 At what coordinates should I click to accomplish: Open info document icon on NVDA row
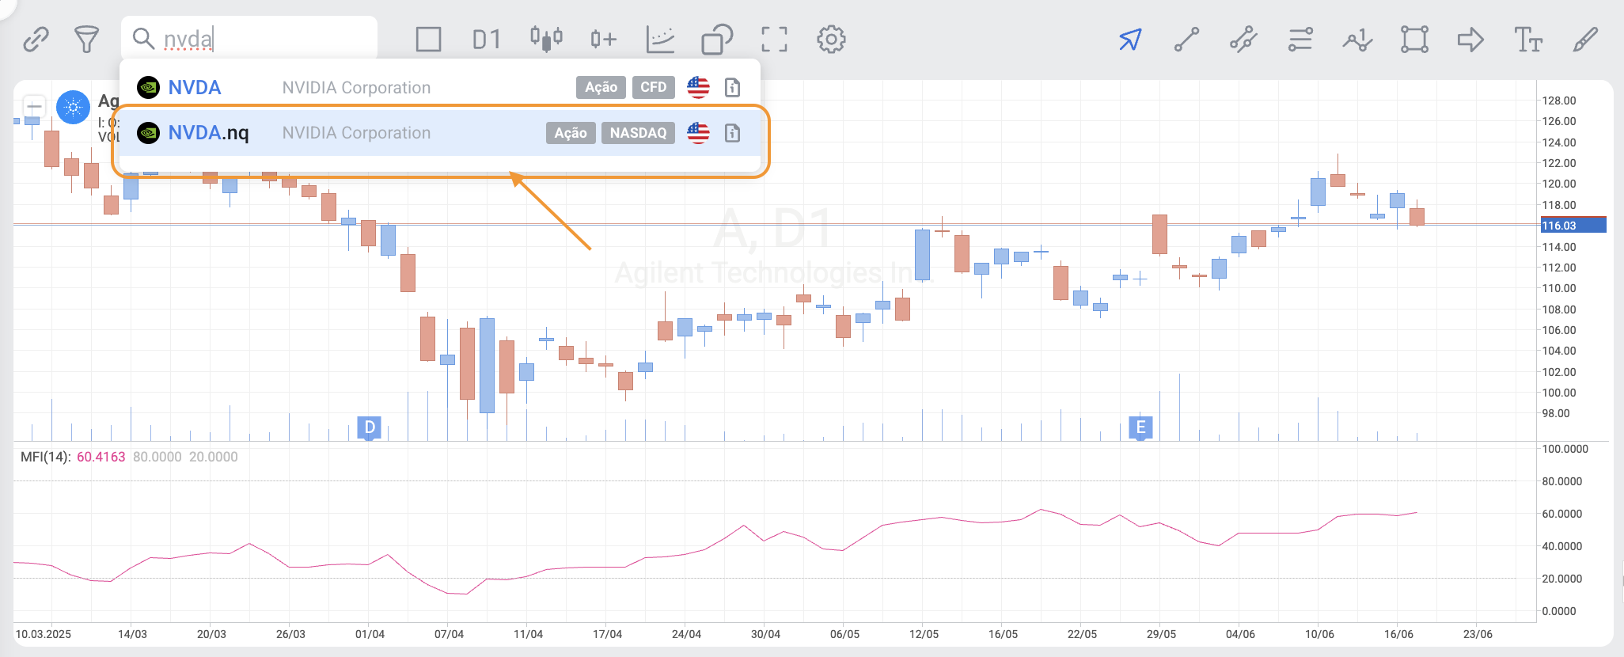732,87
